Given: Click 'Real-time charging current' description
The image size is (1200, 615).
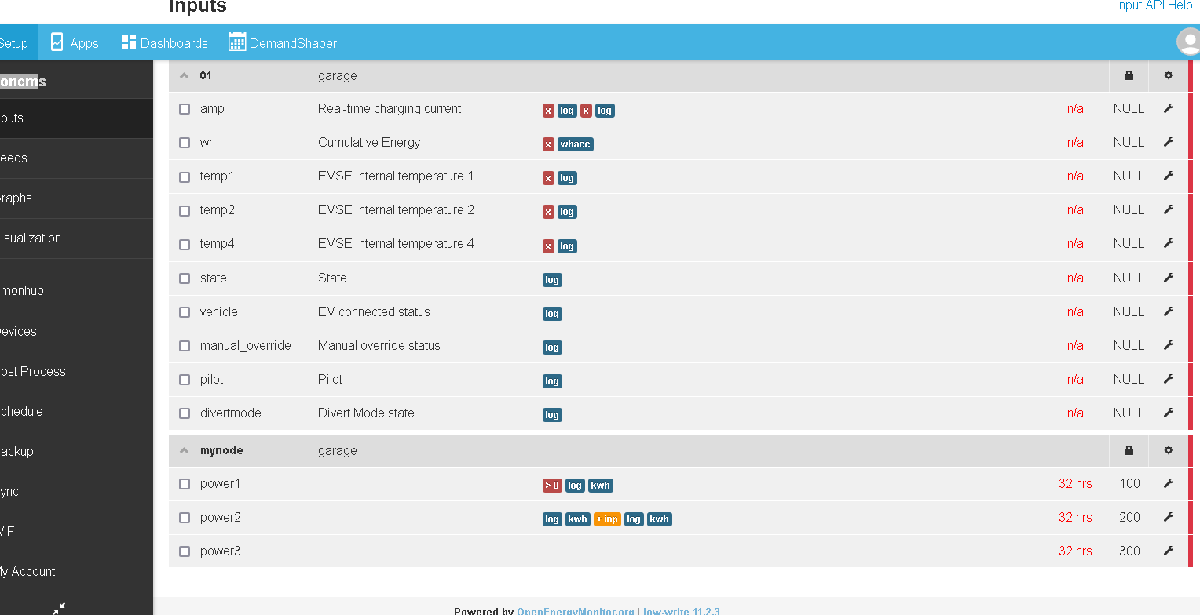Looking at the screenshot, I should point(390,109).
